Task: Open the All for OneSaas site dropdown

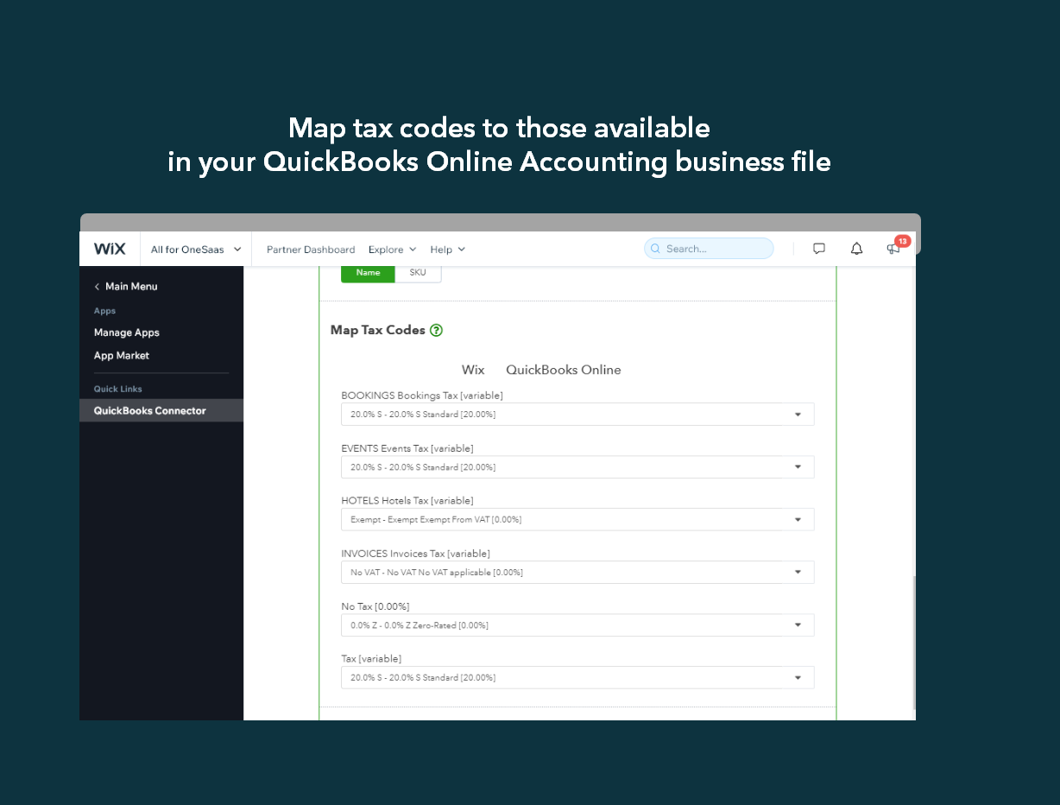Action: 196,250
